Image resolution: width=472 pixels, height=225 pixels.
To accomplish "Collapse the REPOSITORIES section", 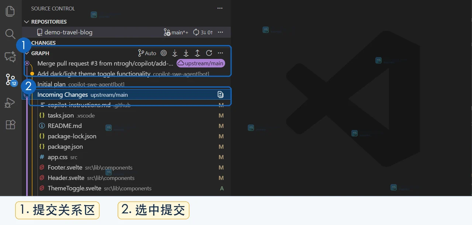I will 27,22.
